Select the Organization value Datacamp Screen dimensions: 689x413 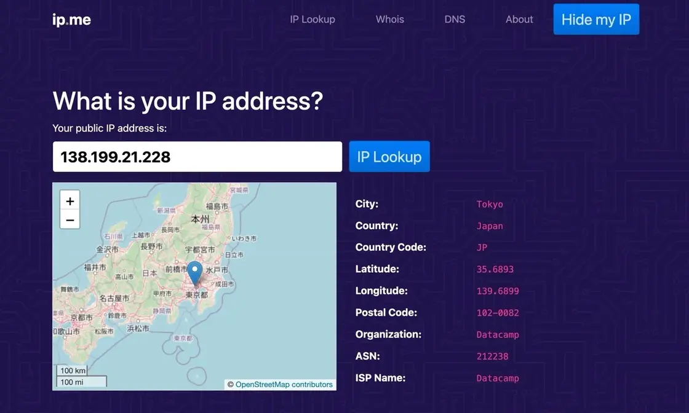(x=498, y=334)
